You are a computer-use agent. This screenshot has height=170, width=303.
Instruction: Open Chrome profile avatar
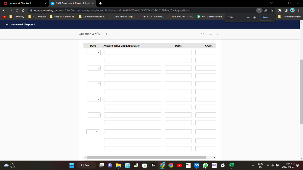tap(292, 10)
